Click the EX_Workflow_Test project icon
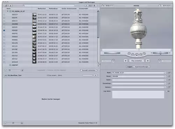Screen dimensions: 175x129 click(6, 75)
